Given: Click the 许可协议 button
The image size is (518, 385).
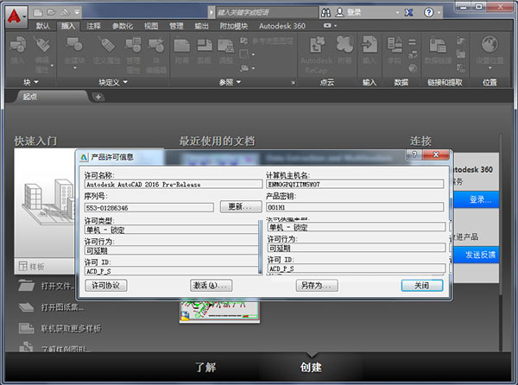Looking at the screenshot, I should 105,285.
